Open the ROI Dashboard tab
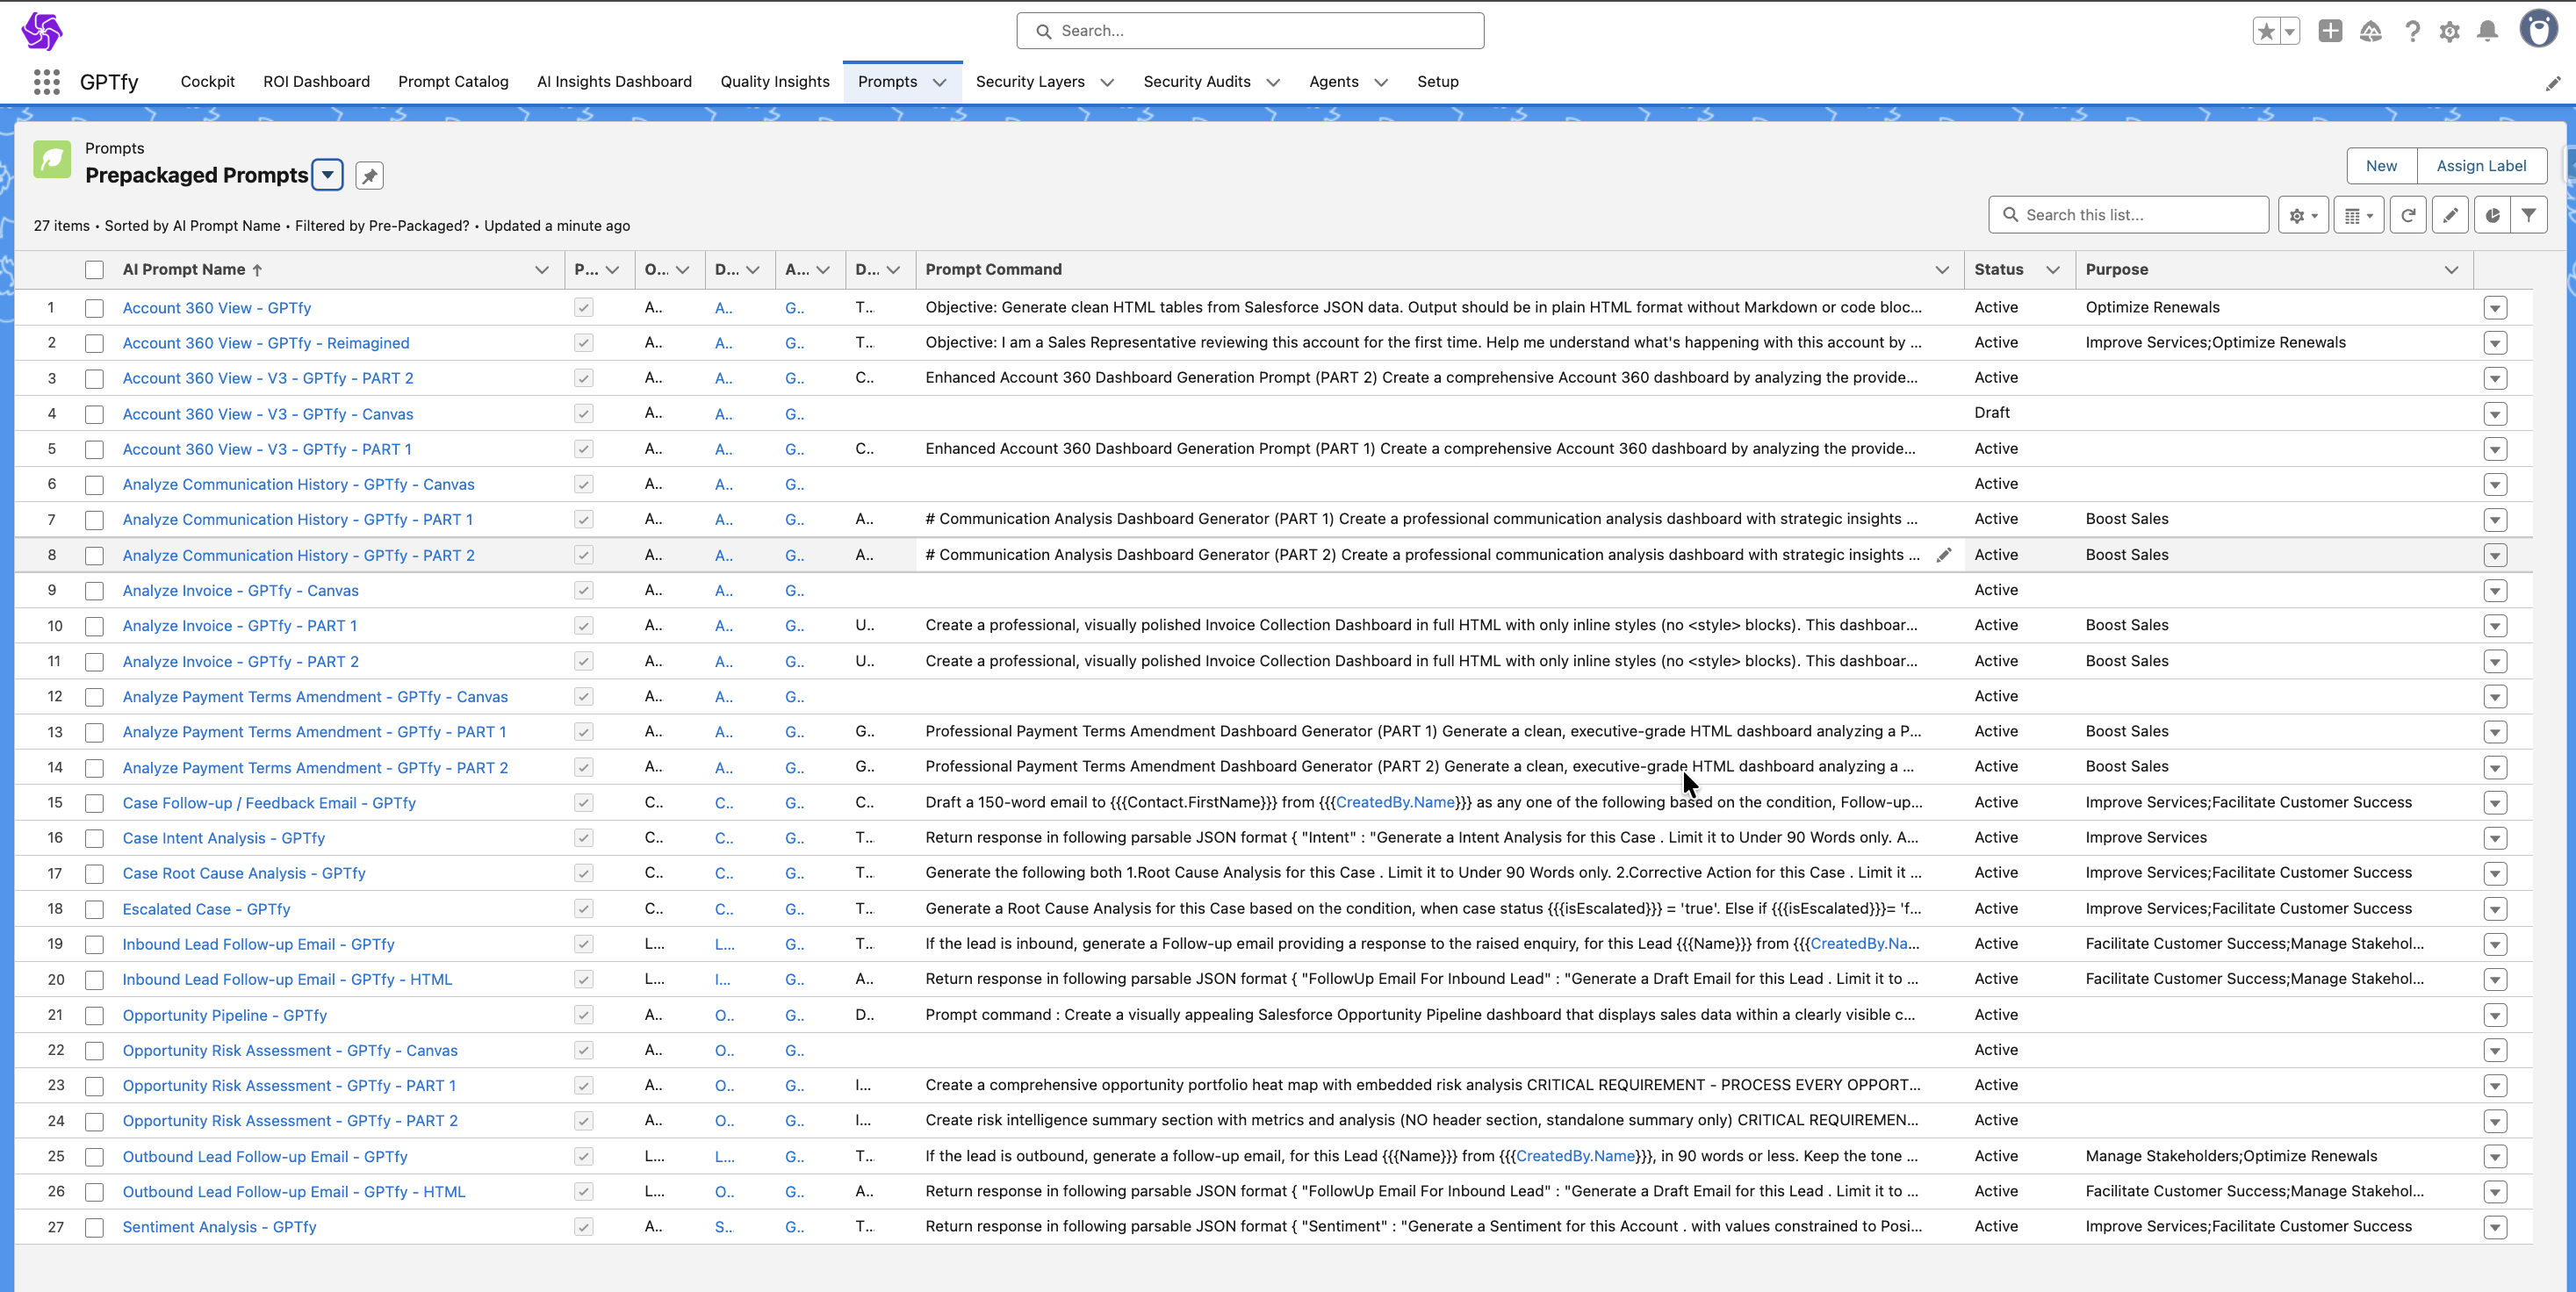The width and height of the screenshot is (2576, 1292). tap(316, 82)
